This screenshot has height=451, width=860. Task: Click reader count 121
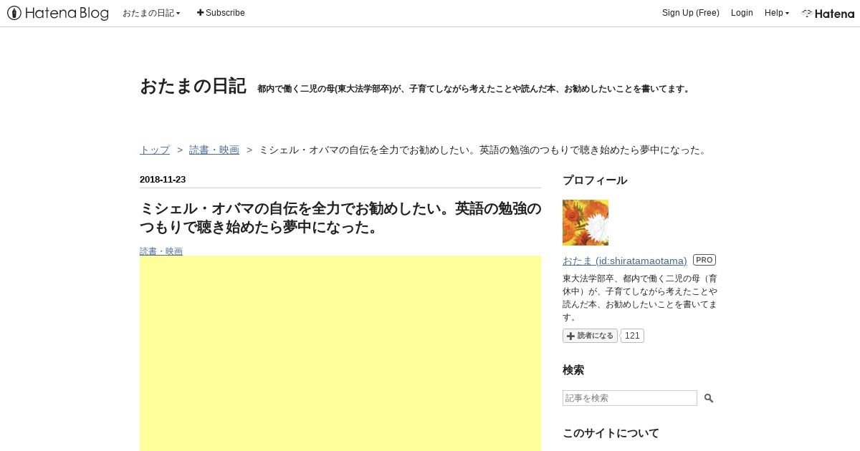point(632,336)
